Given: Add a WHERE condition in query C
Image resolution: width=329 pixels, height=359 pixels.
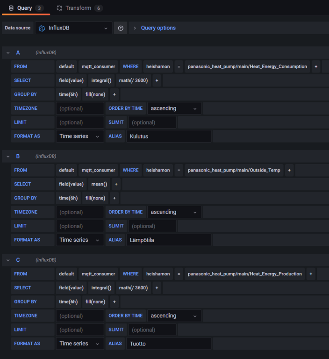Looking at the screenshot, I should tap(311, 274).
